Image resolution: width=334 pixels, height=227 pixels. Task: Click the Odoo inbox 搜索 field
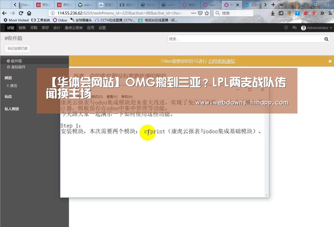(246, 39)
